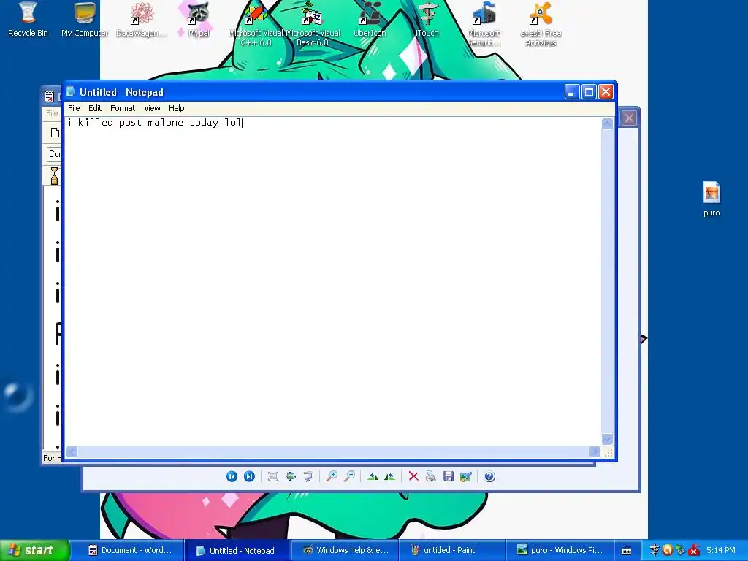The width and height of the screenshot is (748, 561).
Task: Open avast orange tray icon
Action: [x=668, y=551]
